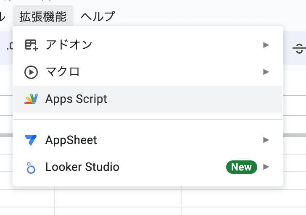Click the add-ons grid plus icon
306x215 pixels.
point(32,45)
